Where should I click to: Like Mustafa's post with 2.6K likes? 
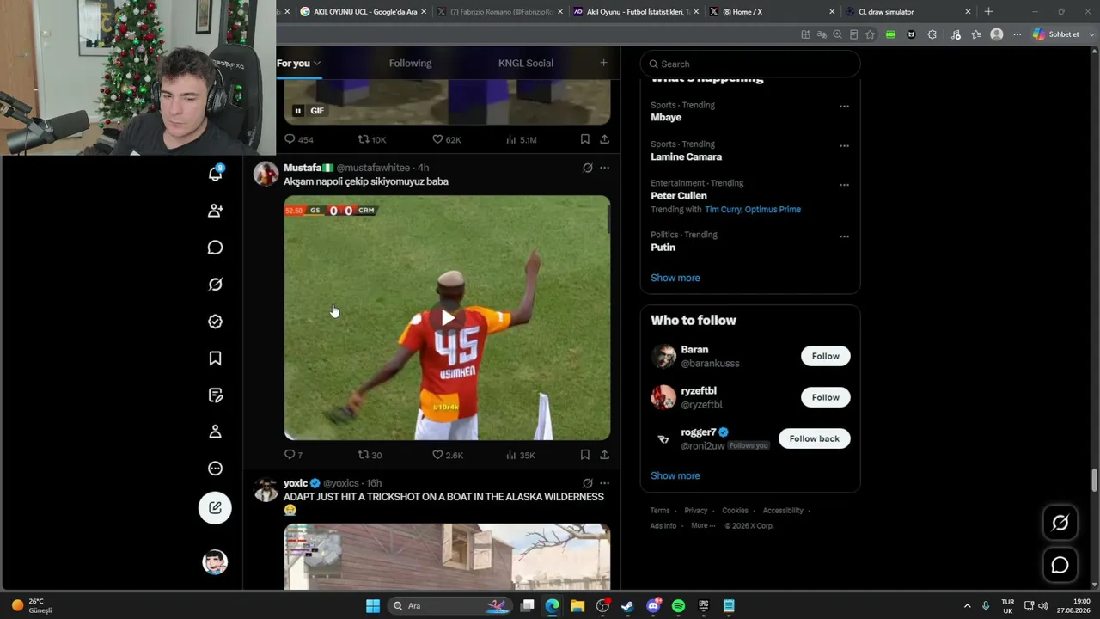point(448,455)
